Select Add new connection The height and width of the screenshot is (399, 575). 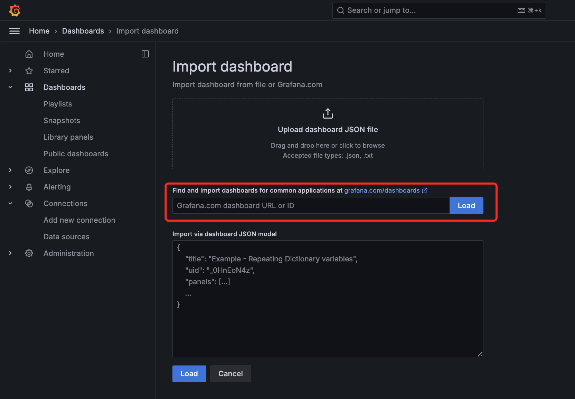tap(79, 220)
